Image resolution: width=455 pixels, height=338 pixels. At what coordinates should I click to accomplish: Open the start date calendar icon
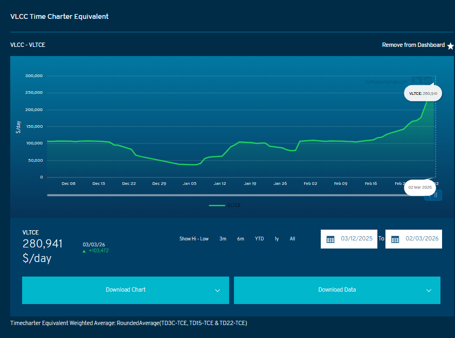[330, 239]
